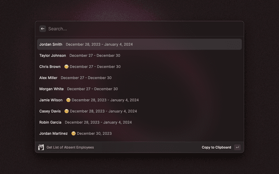Select Jamie Wilson in the list
The height and width of the screenshot is (174, 279).
[51, 100]
